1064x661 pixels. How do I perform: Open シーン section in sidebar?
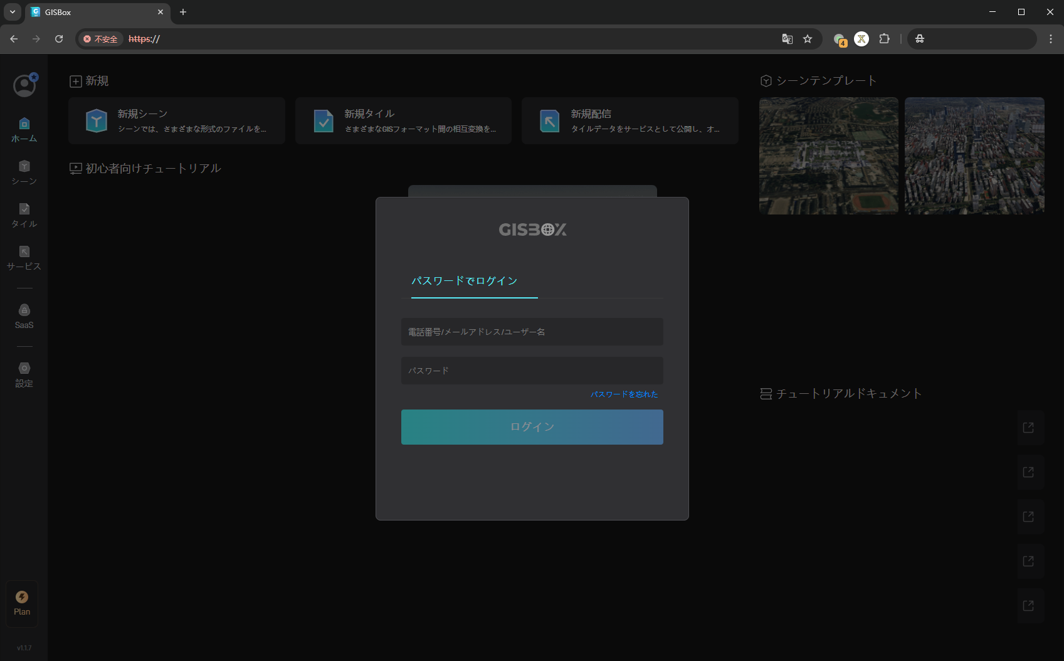coord(24,173)
